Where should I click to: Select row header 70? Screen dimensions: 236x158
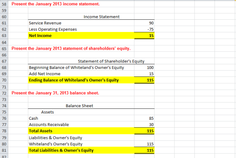(4, 80)
